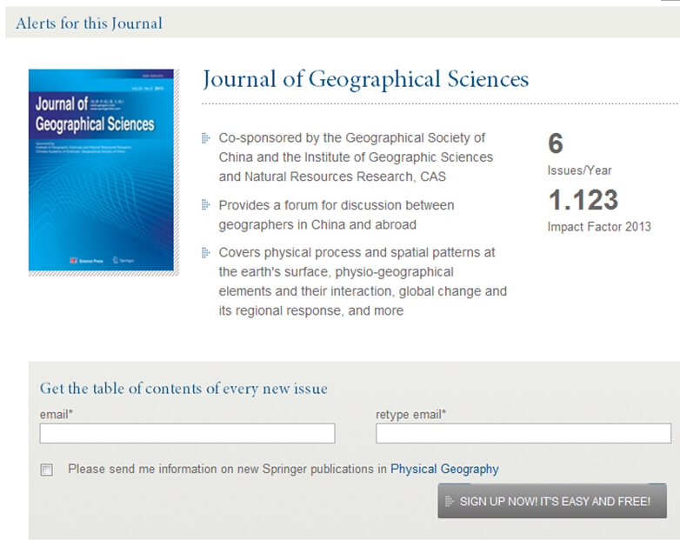Click the small icon on the Sign Up button
Screen dimensions: 680x540
(x=450, y=502)
